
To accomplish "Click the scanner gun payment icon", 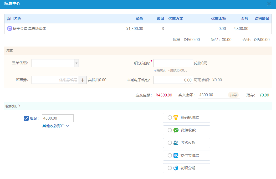I will tap(176, 118).
